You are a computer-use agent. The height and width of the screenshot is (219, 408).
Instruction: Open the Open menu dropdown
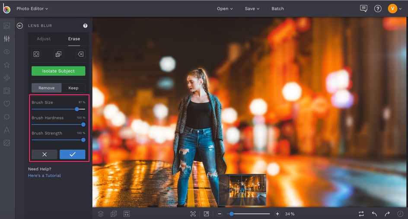[225, 9]
